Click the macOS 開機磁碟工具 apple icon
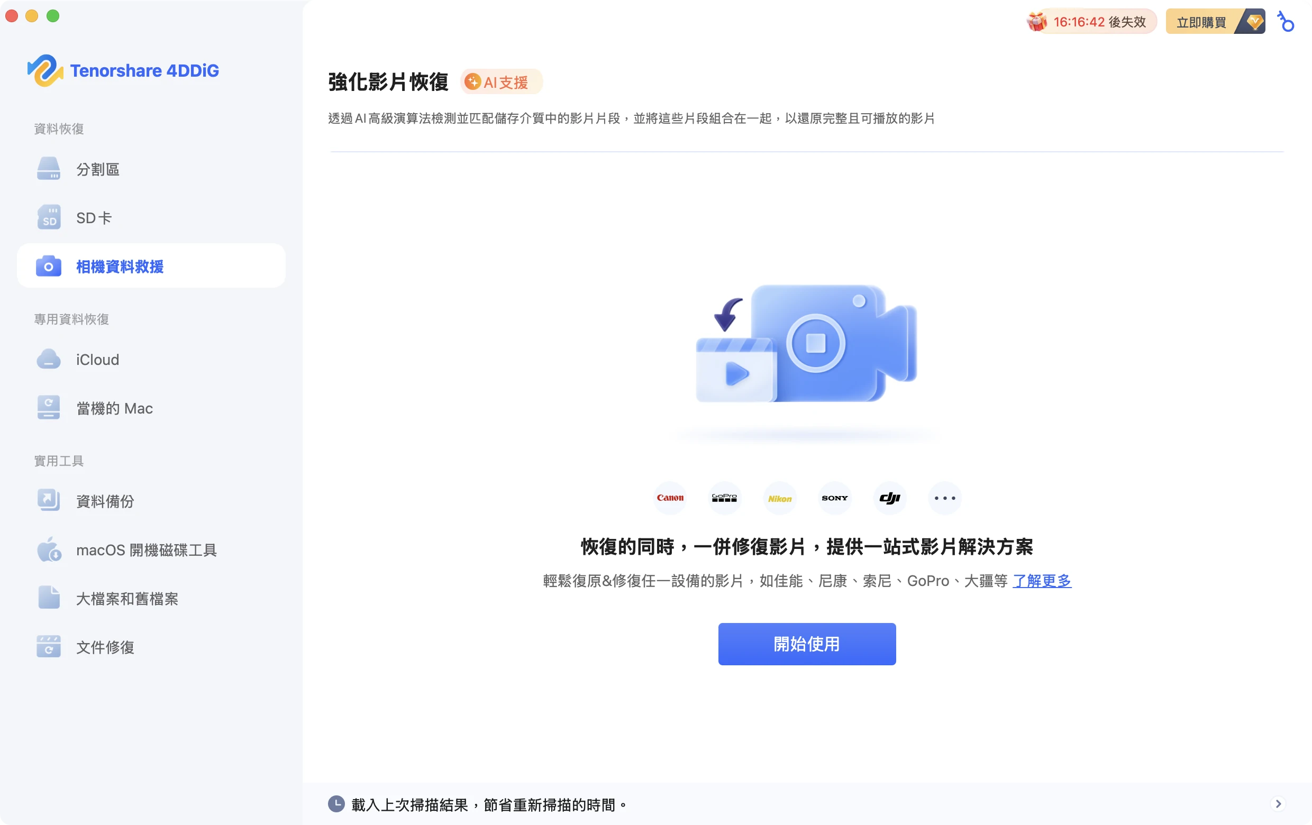1312x825 pixels. [49, 549]
